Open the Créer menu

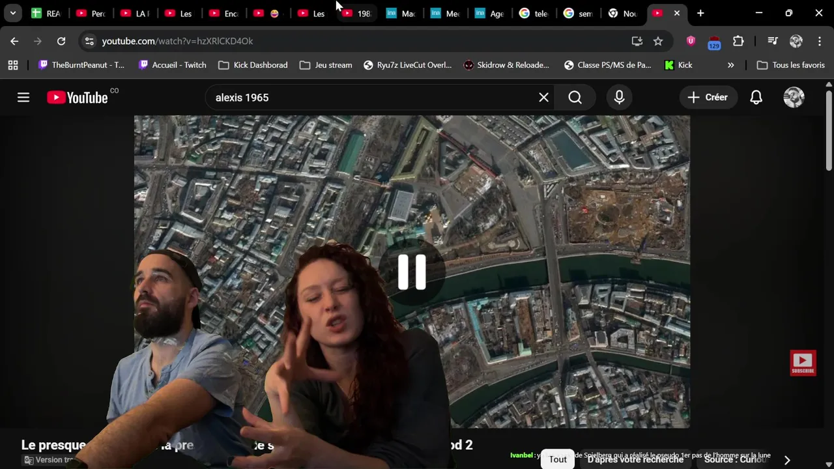(x=708, y=98)
